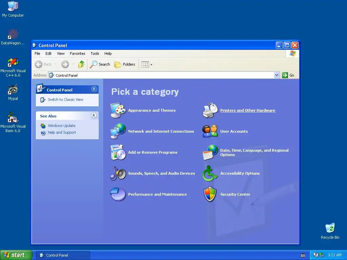Screen dimensions: 347x260
Task: Click the Accessibility Options text link
Action: click(240, 173)
